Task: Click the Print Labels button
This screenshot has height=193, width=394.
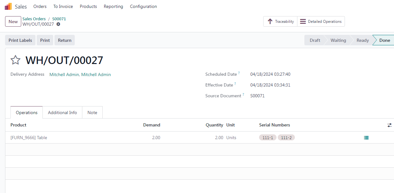Action: (20, 40)
